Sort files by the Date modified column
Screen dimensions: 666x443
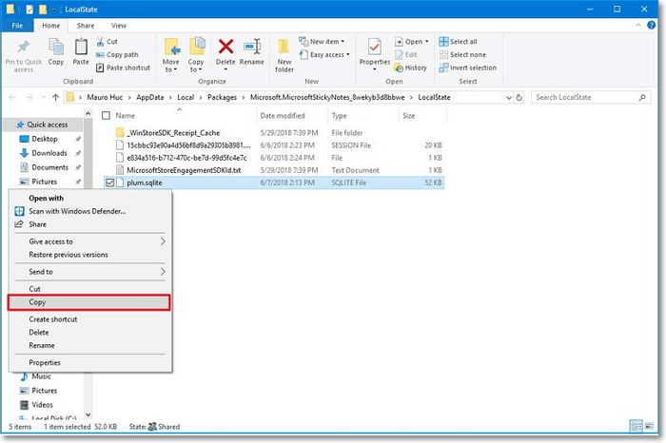(282, 115)
